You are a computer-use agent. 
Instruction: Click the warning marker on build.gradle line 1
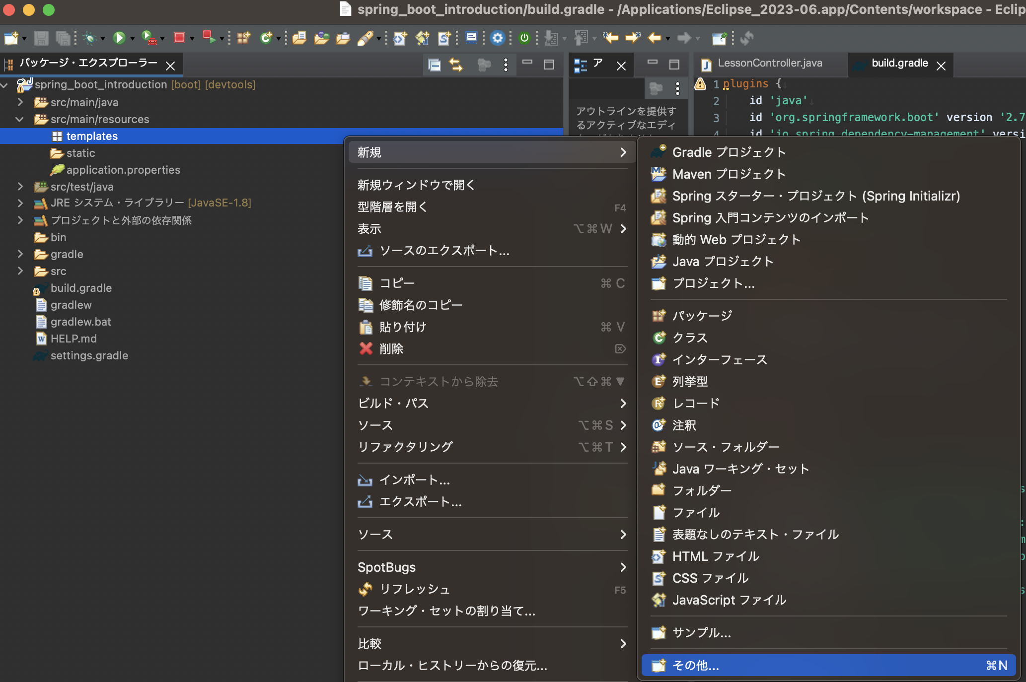[700, 84]
